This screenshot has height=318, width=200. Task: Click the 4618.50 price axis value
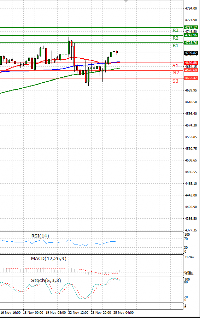pos(191,102)
